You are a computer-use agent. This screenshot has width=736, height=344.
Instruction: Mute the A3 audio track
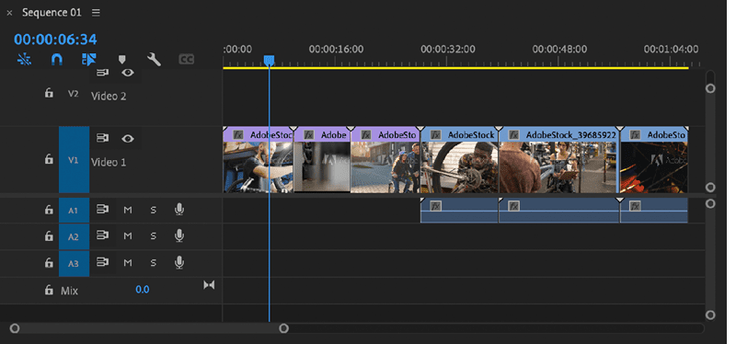tap(127, 263)
